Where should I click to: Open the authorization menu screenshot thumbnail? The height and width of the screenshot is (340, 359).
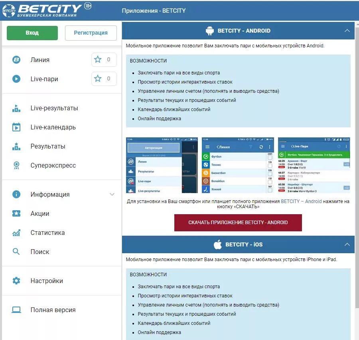pyautogui.click(x=162, y=165)
